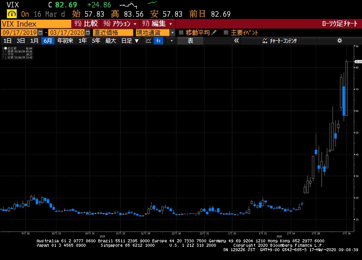Switch to line chart view icon
This screenshot has width=362, height=260.
click(149, 41)
